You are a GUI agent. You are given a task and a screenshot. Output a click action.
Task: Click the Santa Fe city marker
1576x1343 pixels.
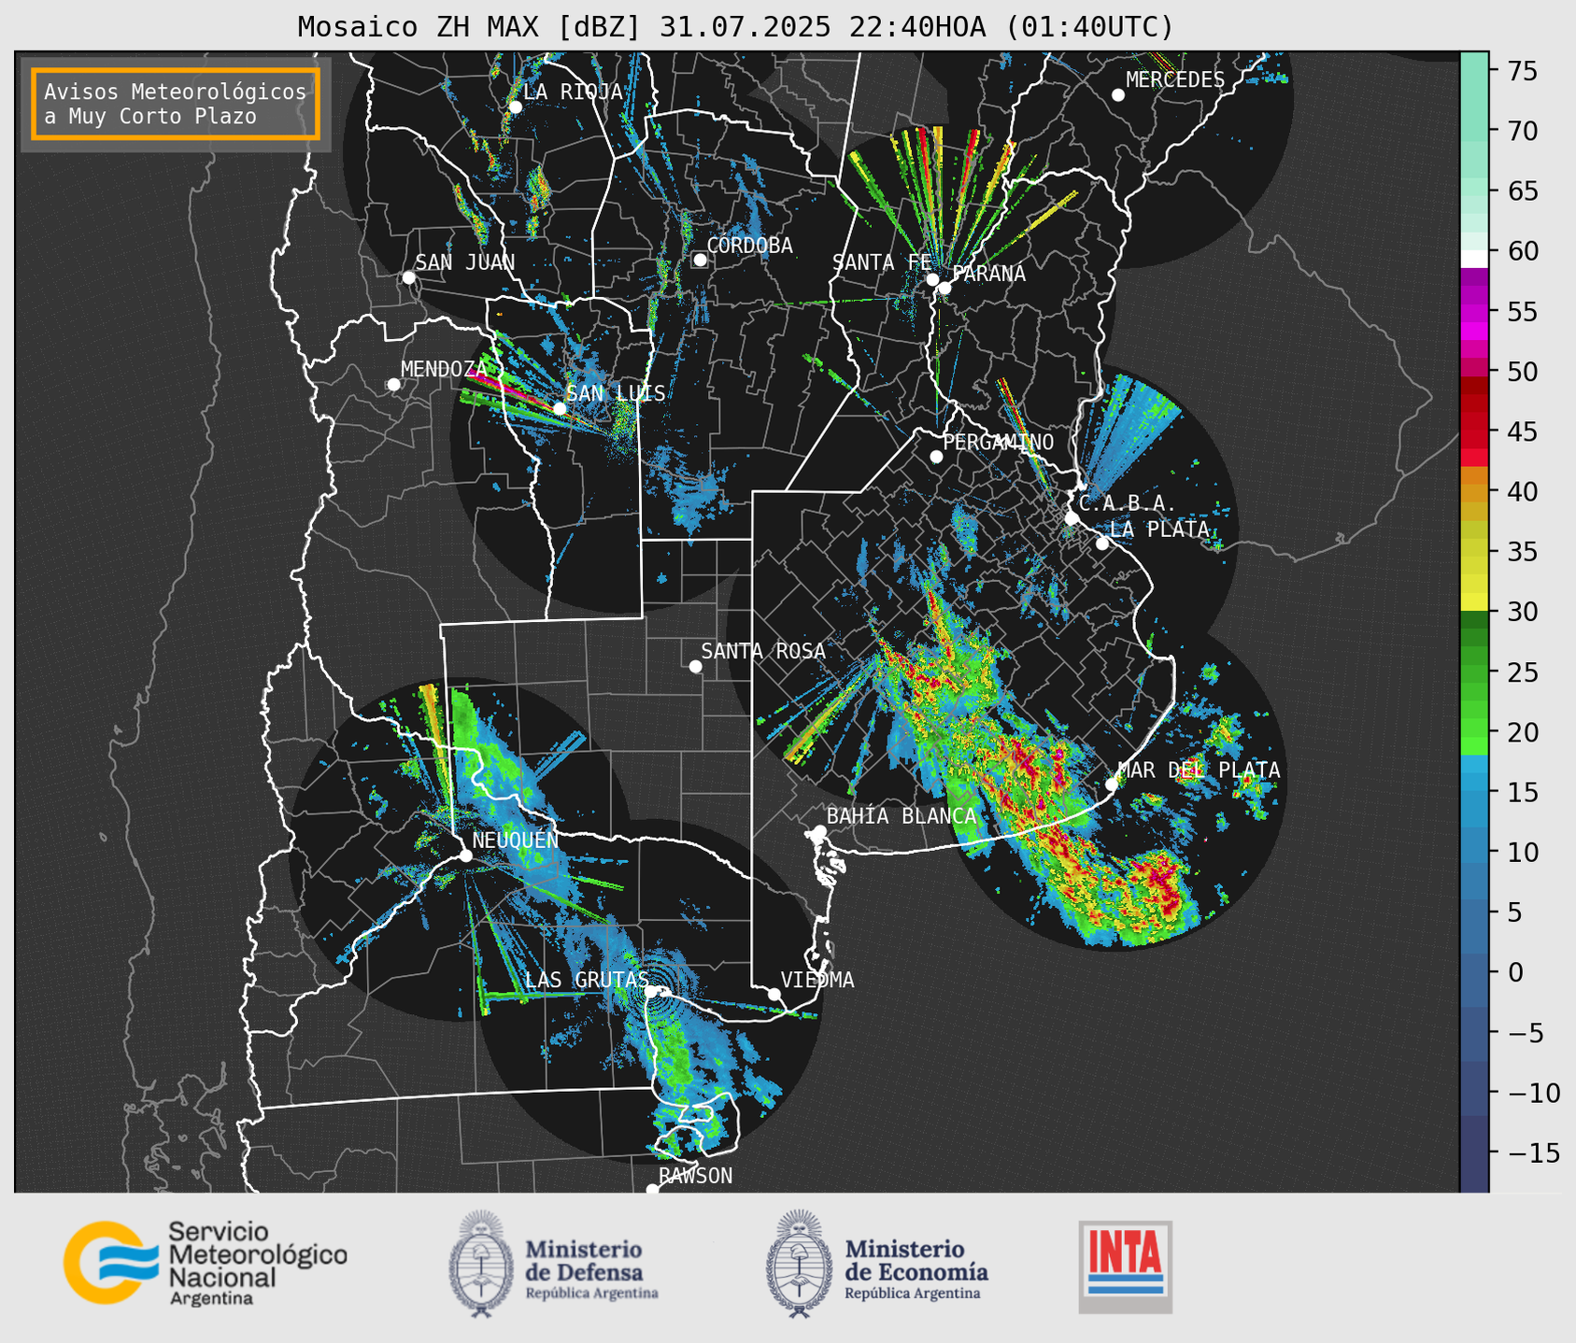coord(932,279)
